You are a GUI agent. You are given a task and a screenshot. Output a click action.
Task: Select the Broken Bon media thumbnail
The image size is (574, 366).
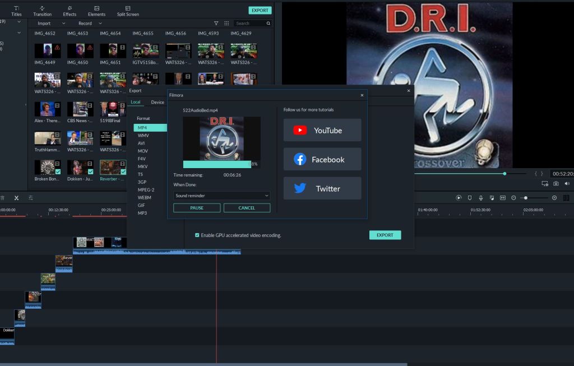click(x=47, y=168)
